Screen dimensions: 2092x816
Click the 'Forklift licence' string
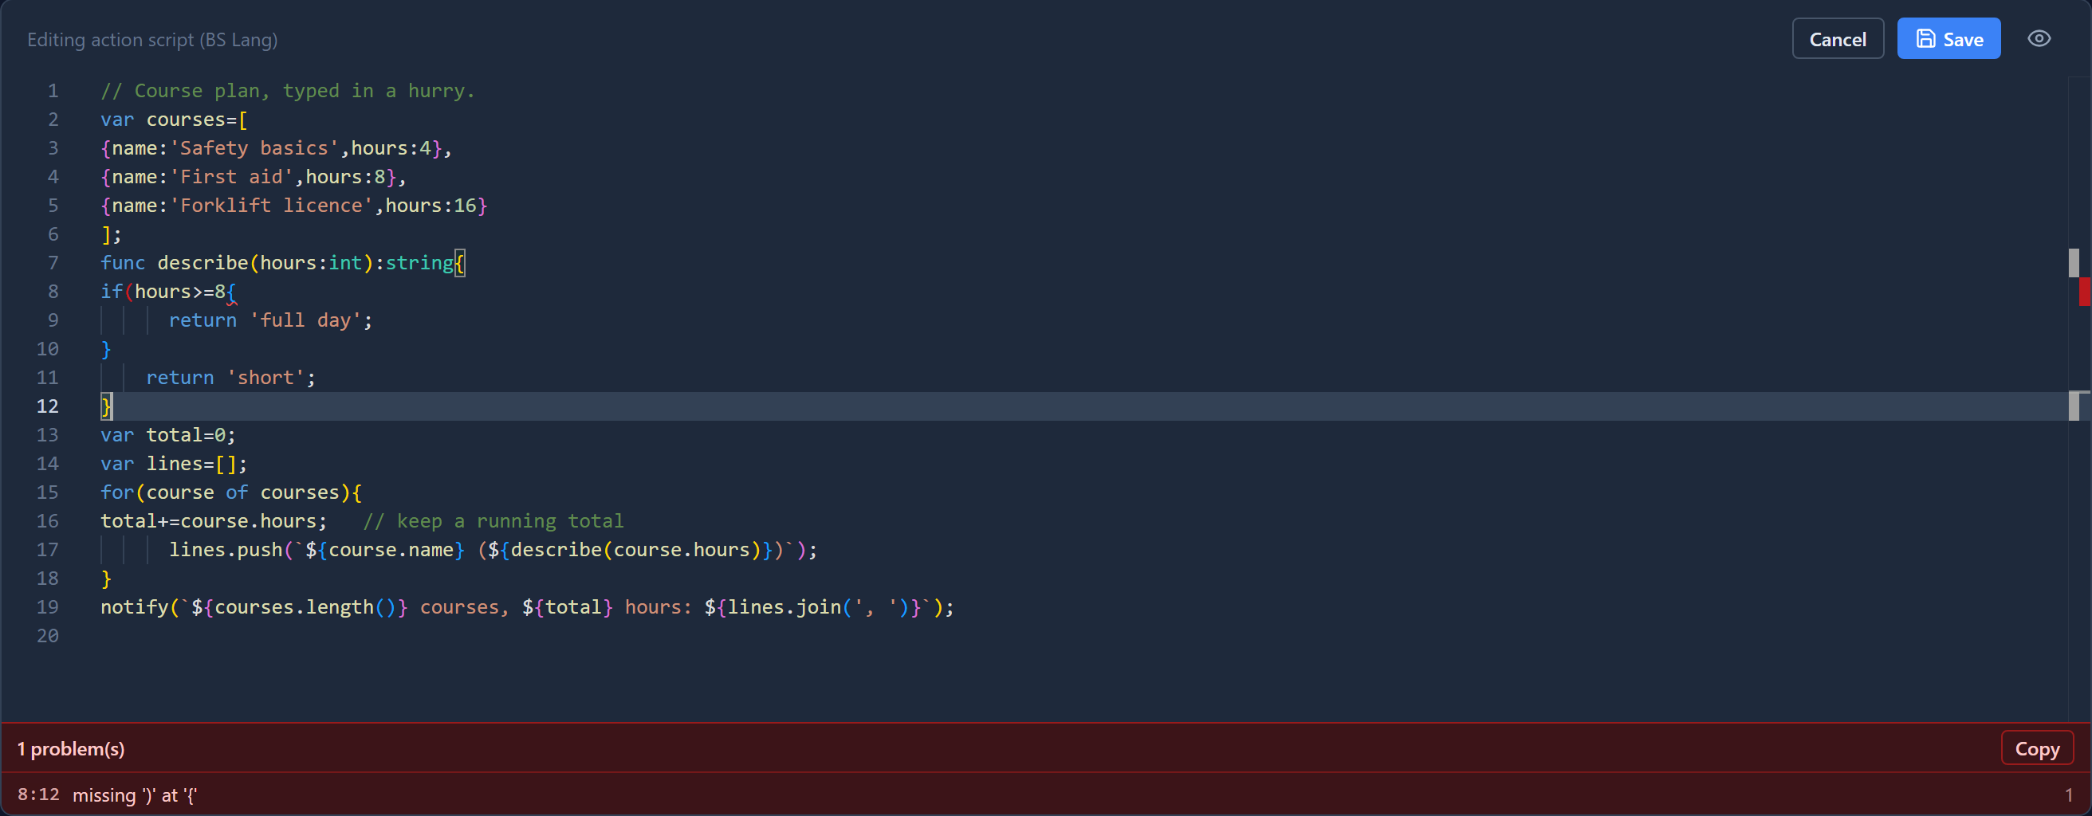coord(271,206)
